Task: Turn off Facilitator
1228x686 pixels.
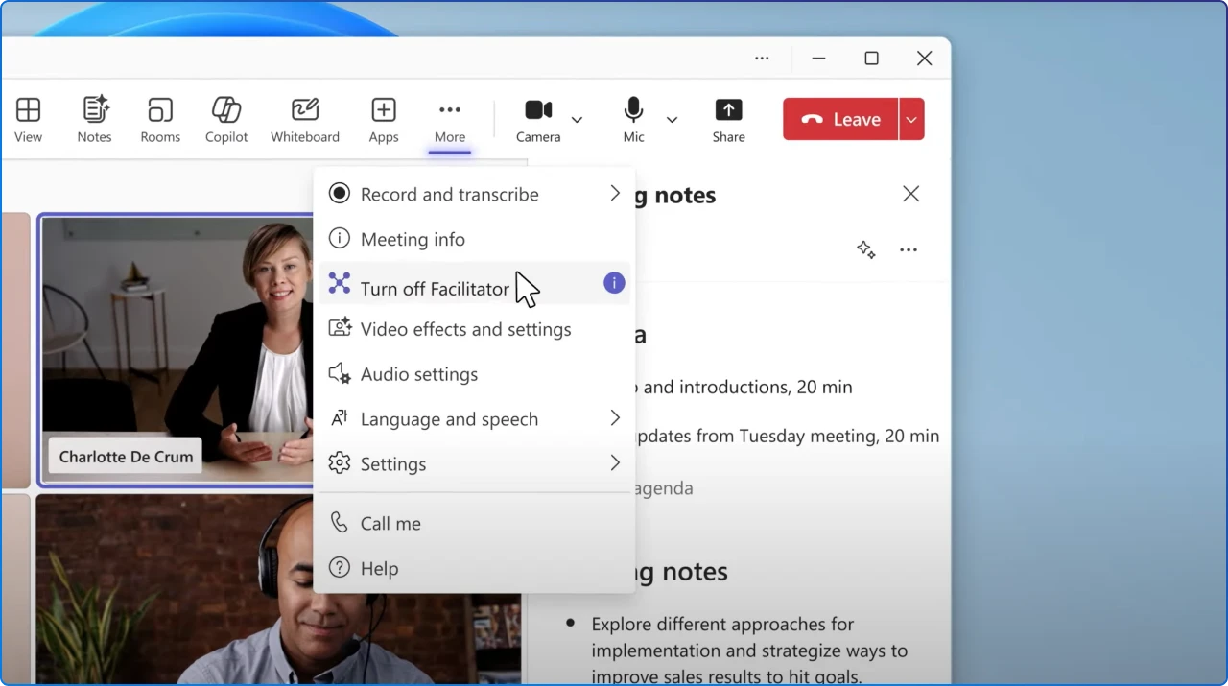Action: click(x=475, y=284)
